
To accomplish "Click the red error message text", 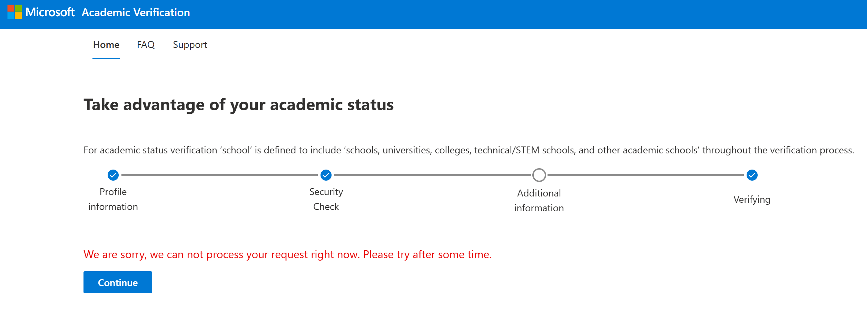I will [x=287, y=255].
